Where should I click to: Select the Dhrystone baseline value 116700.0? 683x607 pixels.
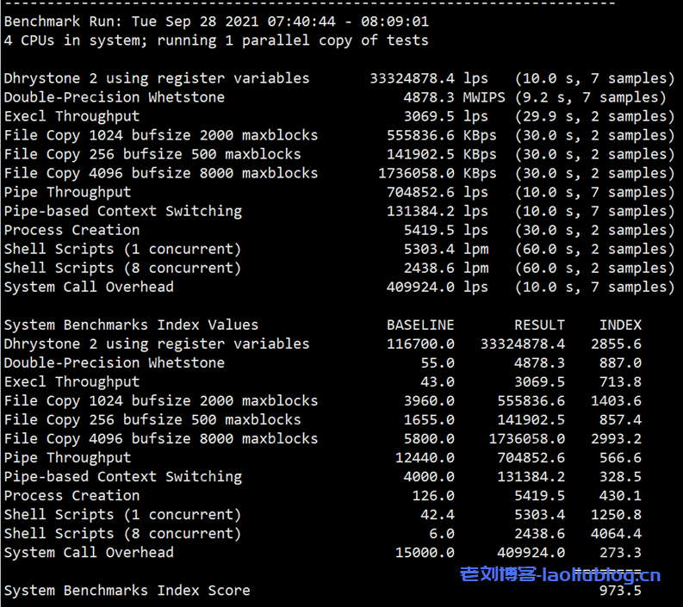click(x=420, y=344)
